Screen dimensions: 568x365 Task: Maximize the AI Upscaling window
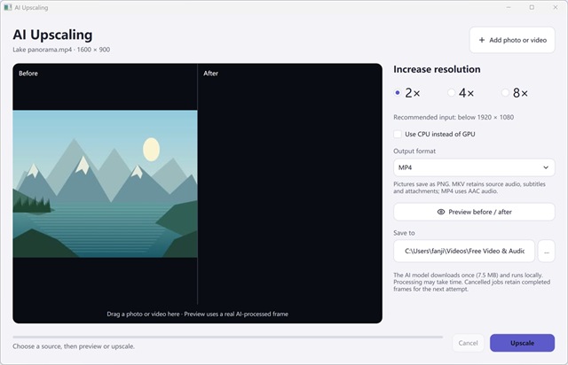pos(532,7)
